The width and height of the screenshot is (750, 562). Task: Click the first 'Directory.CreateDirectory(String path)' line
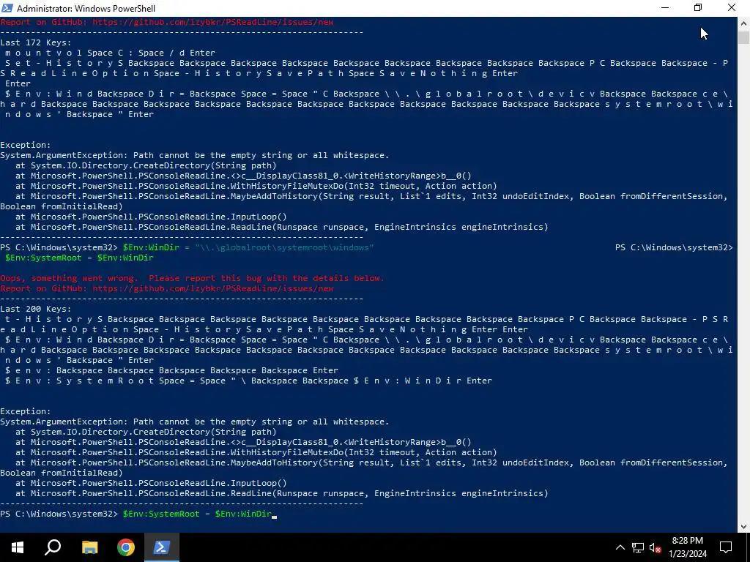[x=146, y=165]
